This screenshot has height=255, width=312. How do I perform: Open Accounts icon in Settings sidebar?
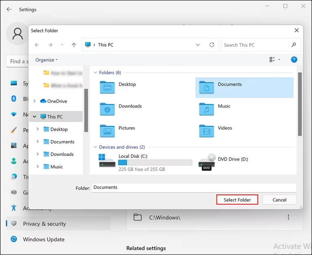[14, 161]
